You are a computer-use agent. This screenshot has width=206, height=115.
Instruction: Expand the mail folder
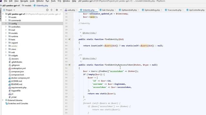(6, 30)
